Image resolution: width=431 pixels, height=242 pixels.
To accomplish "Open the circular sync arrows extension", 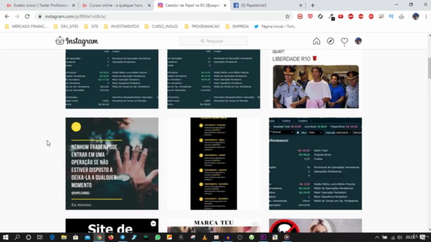I will tap(321, 16).
